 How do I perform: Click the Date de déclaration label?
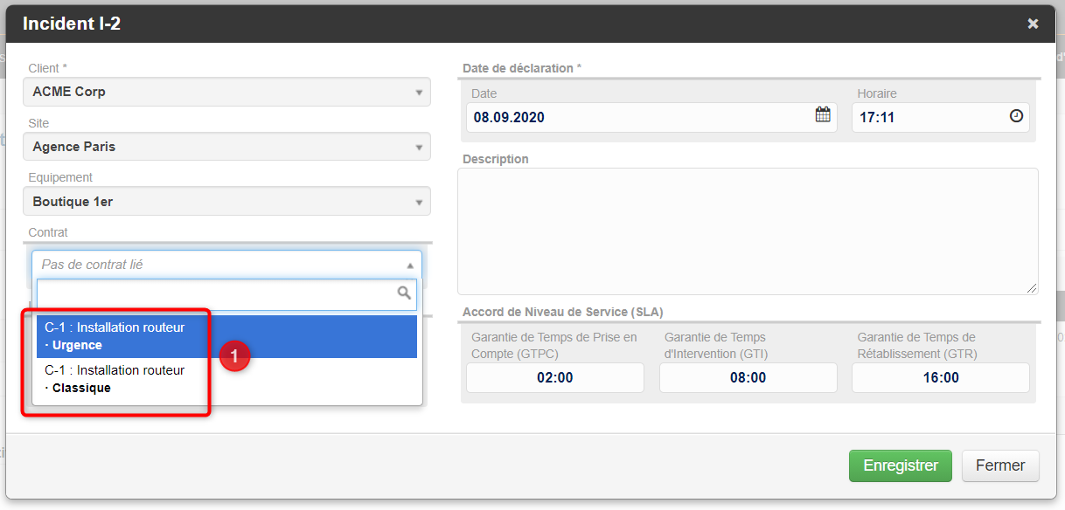tap(522, 68)
